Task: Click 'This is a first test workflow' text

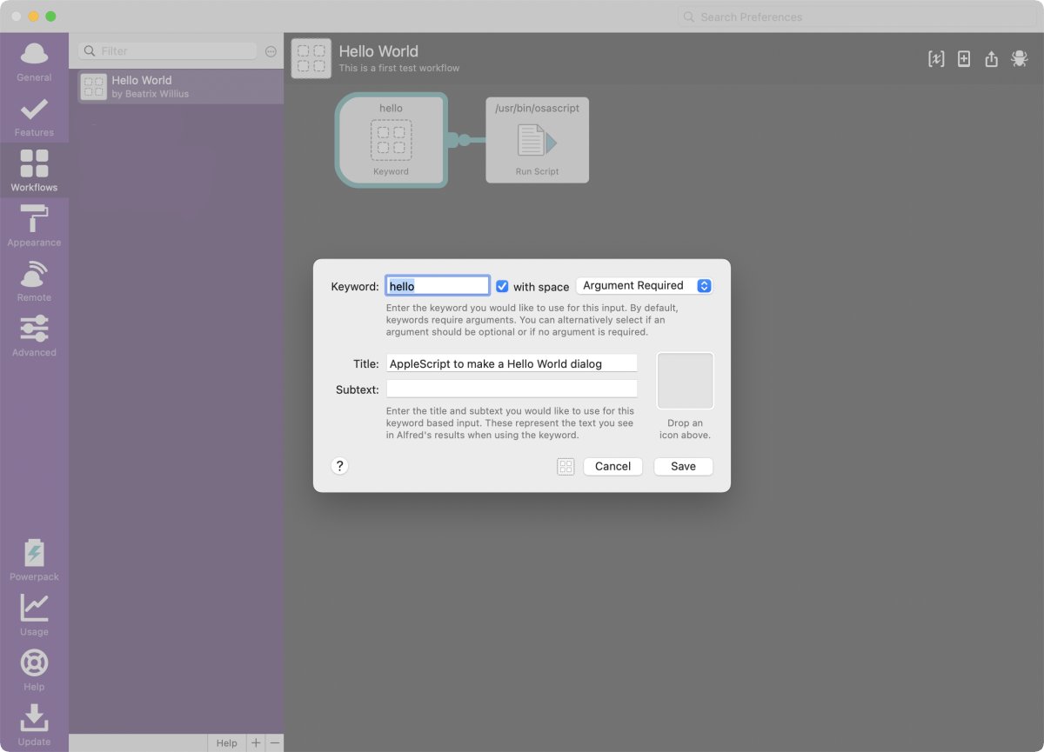Action: click(x=399, y=68)
